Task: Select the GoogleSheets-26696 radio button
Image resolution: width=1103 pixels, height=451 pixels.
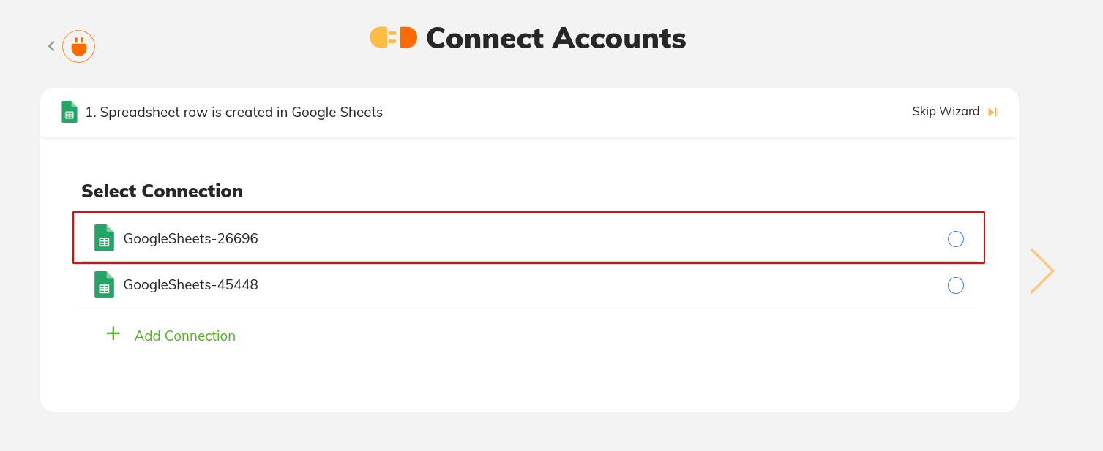Action: 955,239
